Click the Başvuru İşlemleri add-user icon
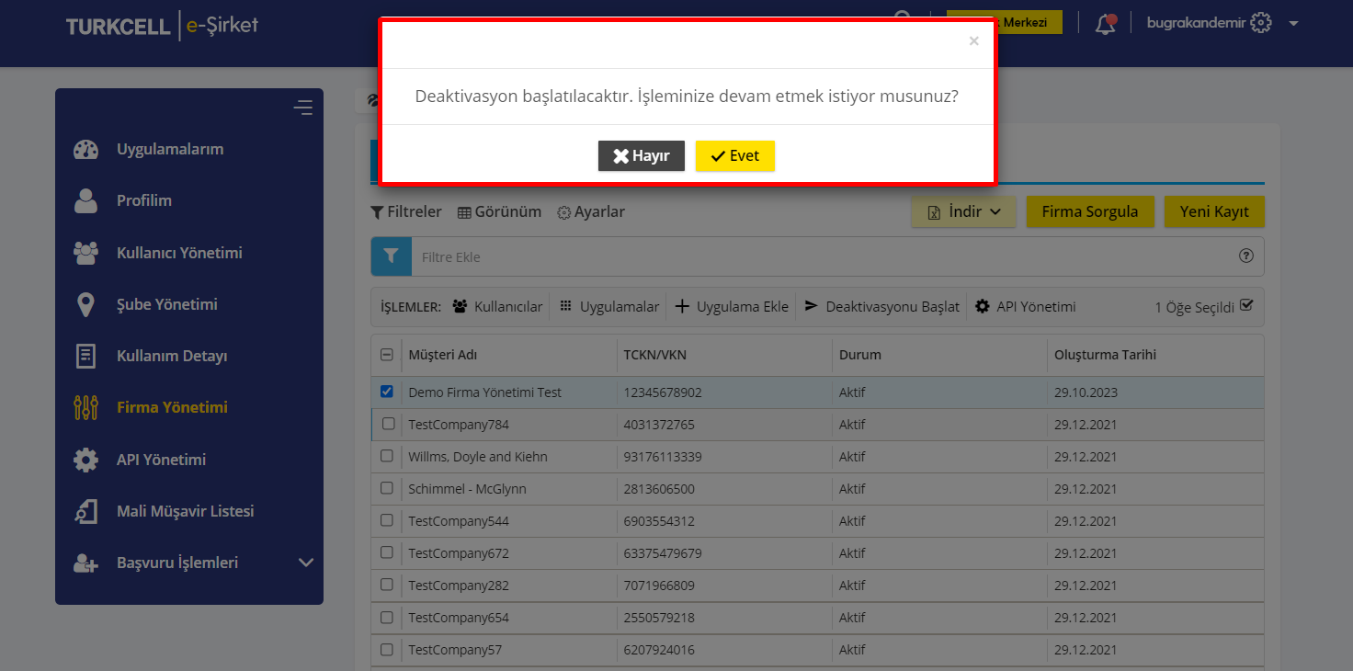This screenshot has height=671, width=1353. click(85, 563)
